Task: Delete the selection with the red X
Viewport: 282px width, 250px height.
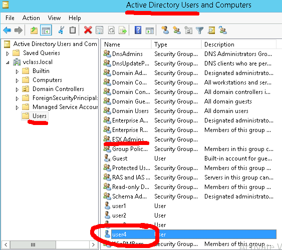Action: coord(88,30)
